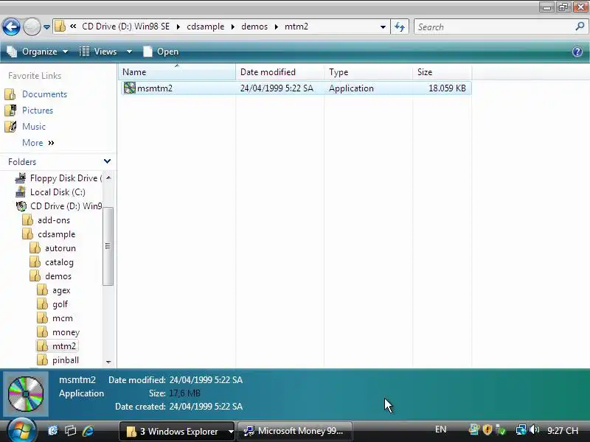The image size is (590, 442).
Task: Open the address bar history dropdown
Action: [x=383, y=27]
